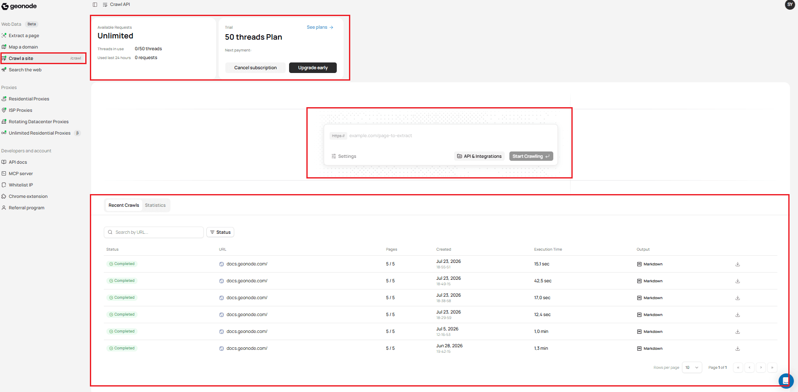Open Chrome extension page
Image resolution: width=798 pixels, height=392 pixels.
28,196
